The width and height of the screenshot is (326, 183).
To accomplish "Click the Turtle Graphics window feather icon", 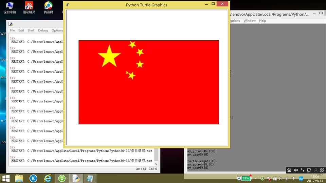I will [x=67, y=4].
